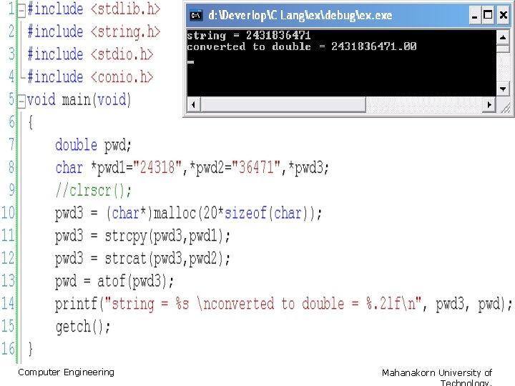
Task: Click the console window title bar text
Action: [300, 16]
